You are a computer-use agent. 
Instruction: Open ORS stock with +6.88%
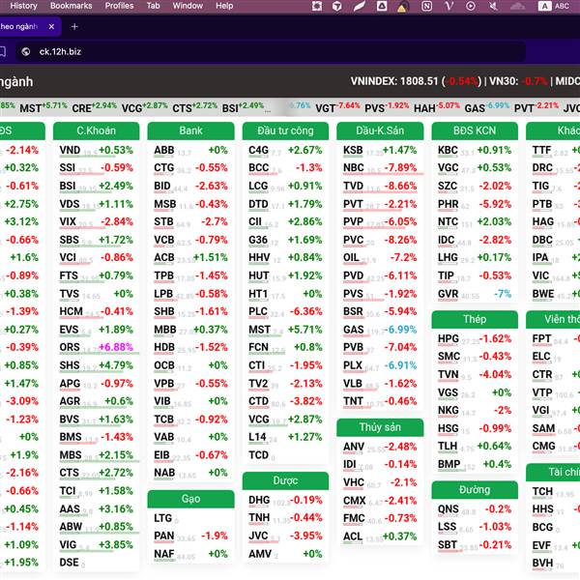point(96,347)
